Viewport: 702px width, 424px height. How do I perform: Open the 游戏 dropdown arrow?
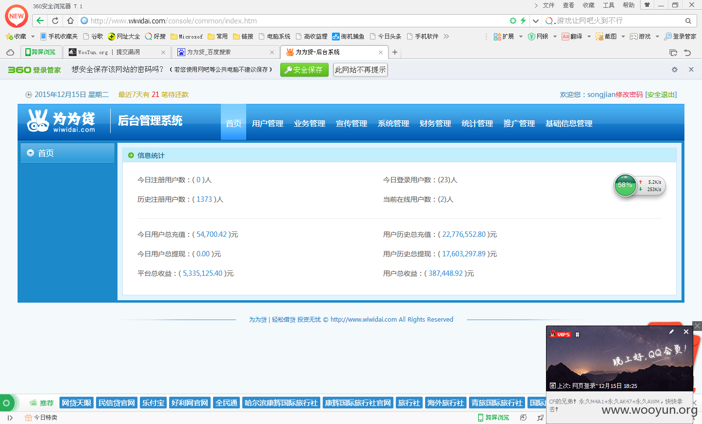point(657,37)
